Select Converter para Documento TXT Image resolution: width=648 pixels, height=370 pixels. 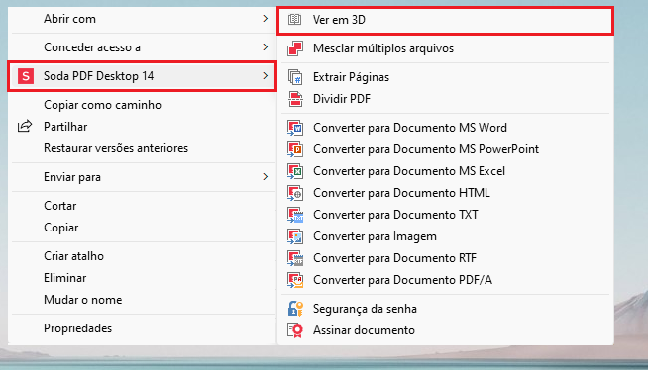(x=446, y=215)
